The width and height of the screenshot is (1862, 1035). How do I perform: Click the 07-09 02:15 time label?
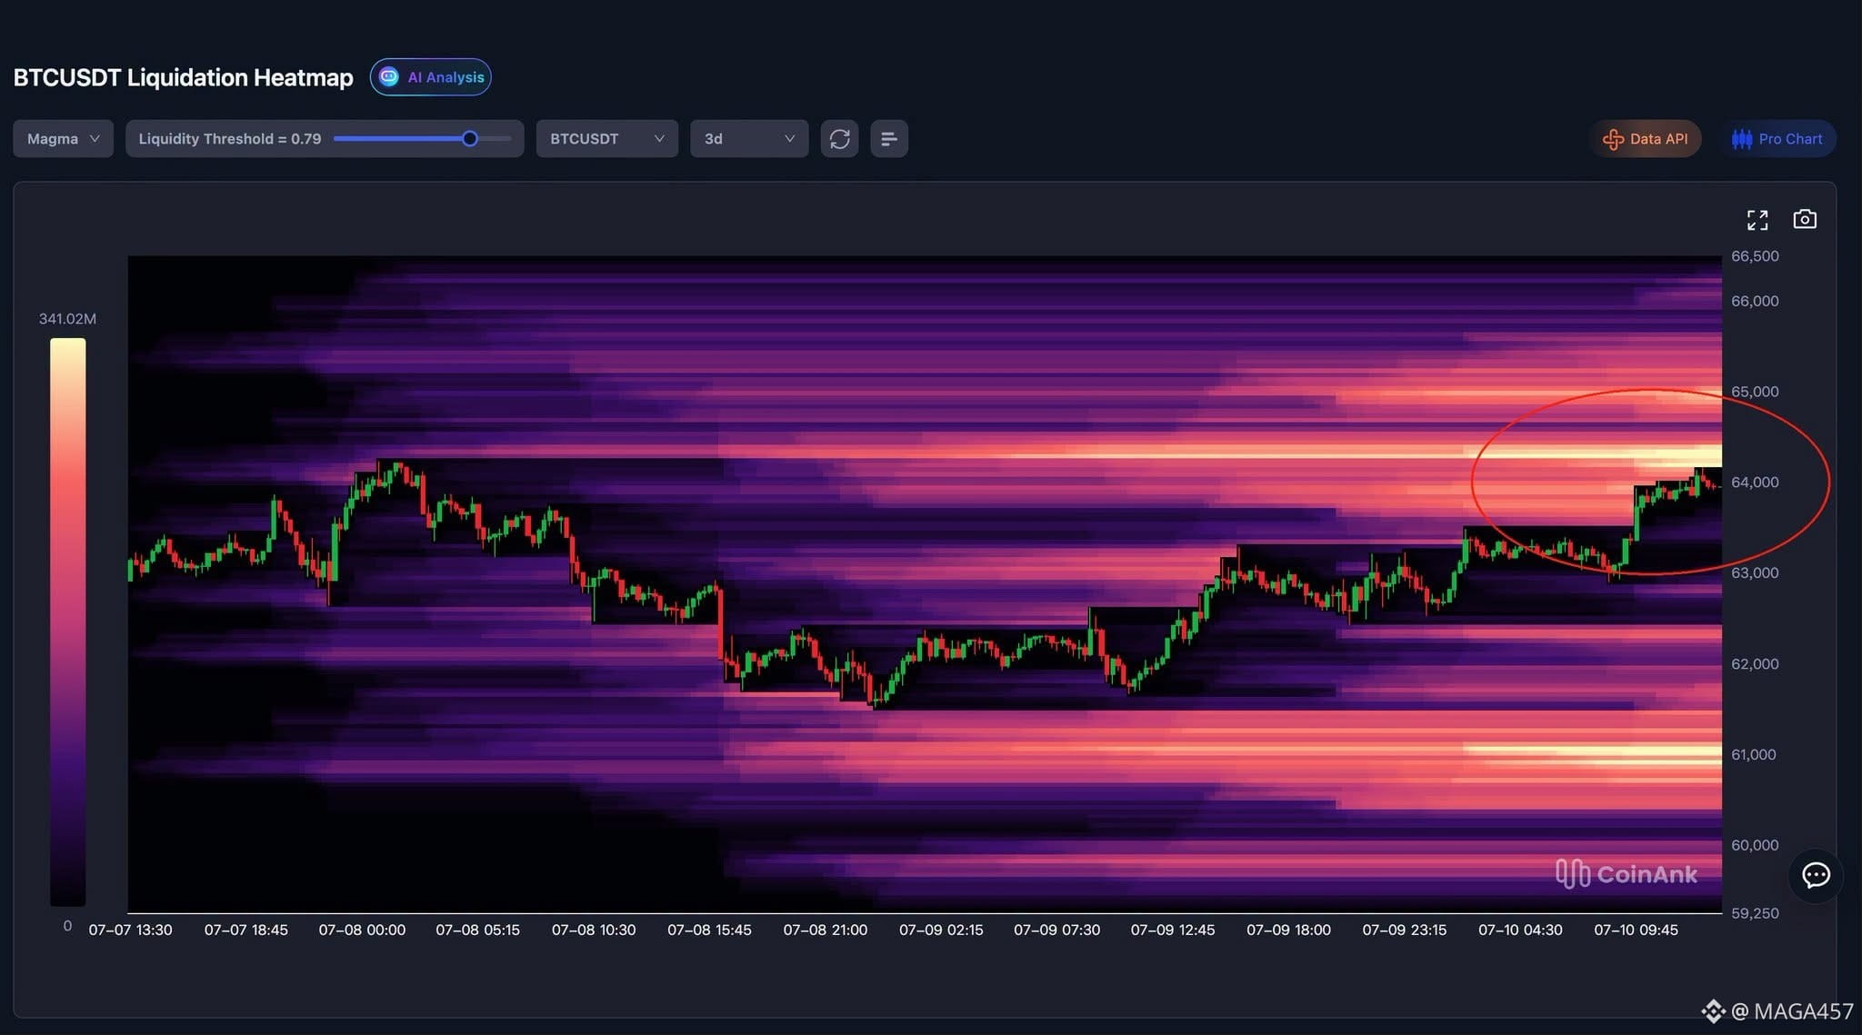(941, 930)
